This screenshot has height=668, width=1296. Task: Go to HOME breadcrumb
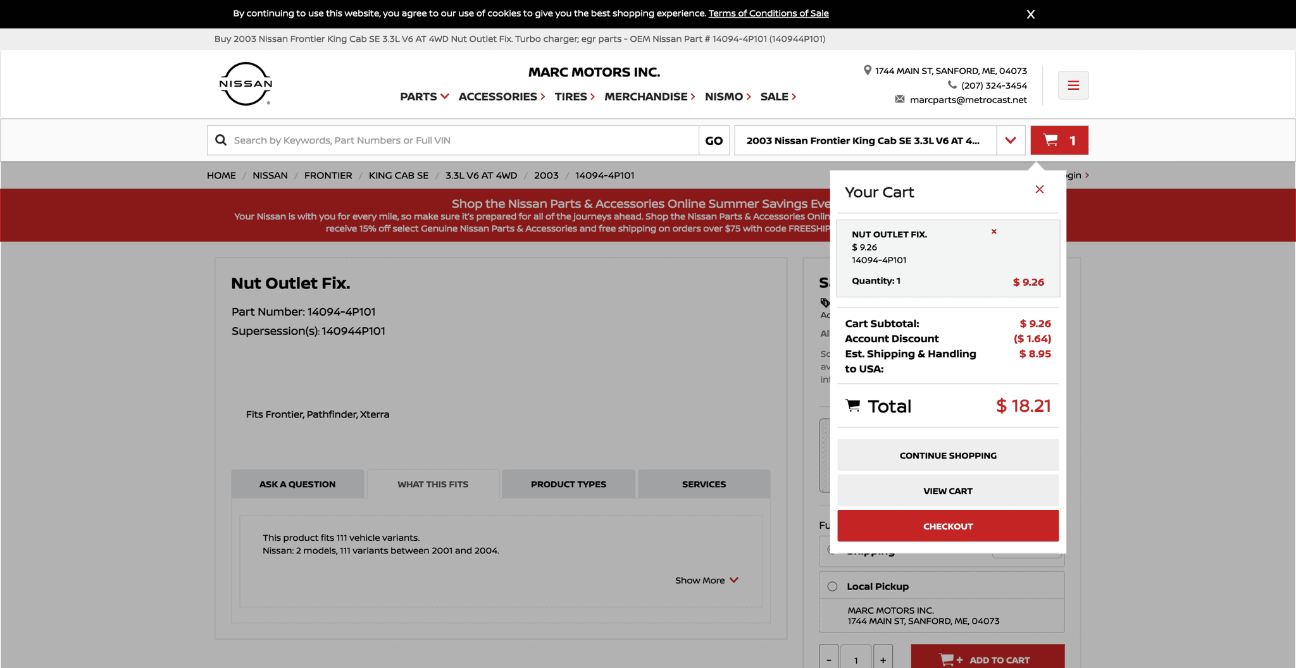(x=221, y=175)
